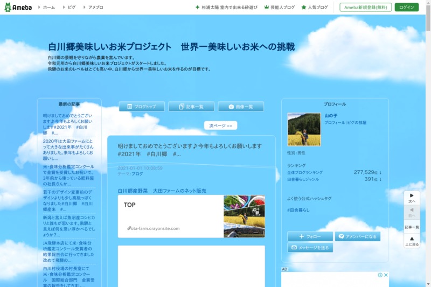
Task: Open the ota-farm.crayonsite.com link card
Action: 191,216
